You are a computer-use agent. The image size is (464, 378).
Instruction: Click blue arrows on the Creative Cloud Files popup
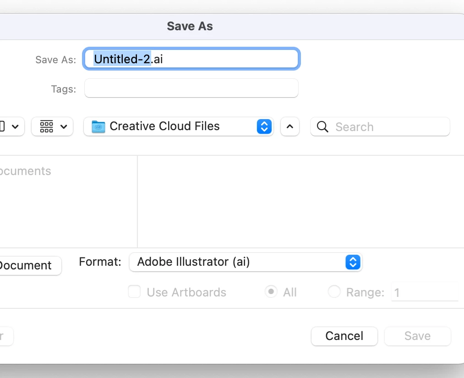(264, 126)
